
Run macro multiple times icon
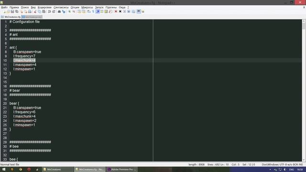click(x=129, y=11)
